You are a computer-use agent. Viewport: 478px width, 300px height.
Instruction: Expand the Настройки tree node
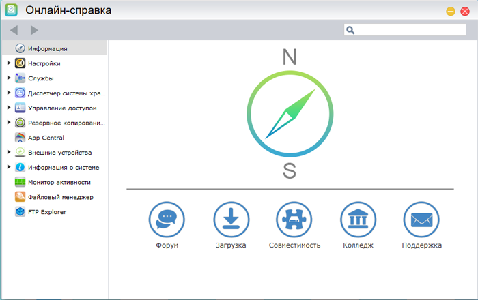[x=9, y=63]
